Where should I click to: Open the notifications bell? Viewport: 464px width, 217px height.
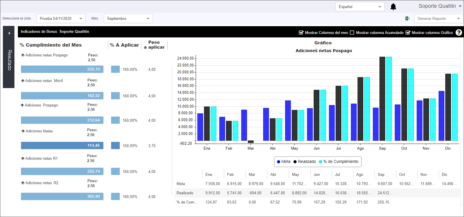[393, 7]
